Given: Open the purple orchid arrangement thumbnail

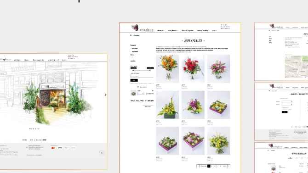Looking at the screenshot, I should (193, 105).
